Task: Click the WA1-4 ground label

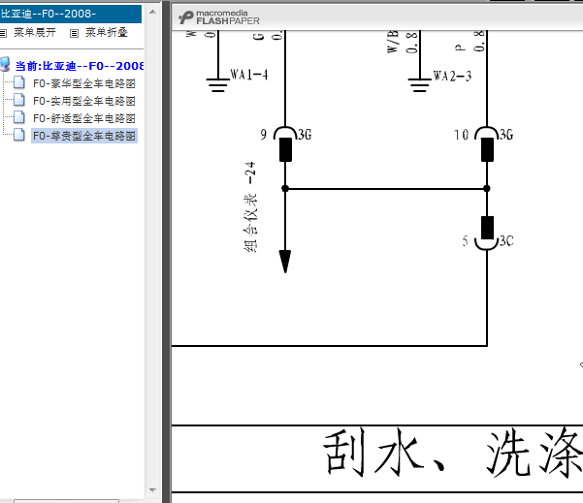Action: click(x=248, y=75)
